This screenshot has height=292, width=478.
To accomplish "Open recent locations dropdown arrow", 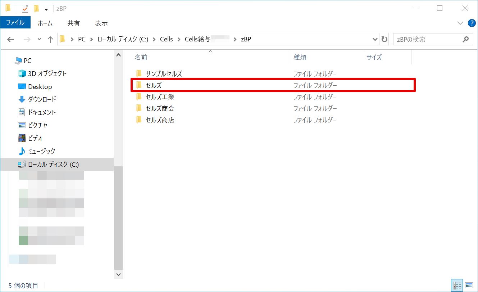I will (x=39, y=40).
